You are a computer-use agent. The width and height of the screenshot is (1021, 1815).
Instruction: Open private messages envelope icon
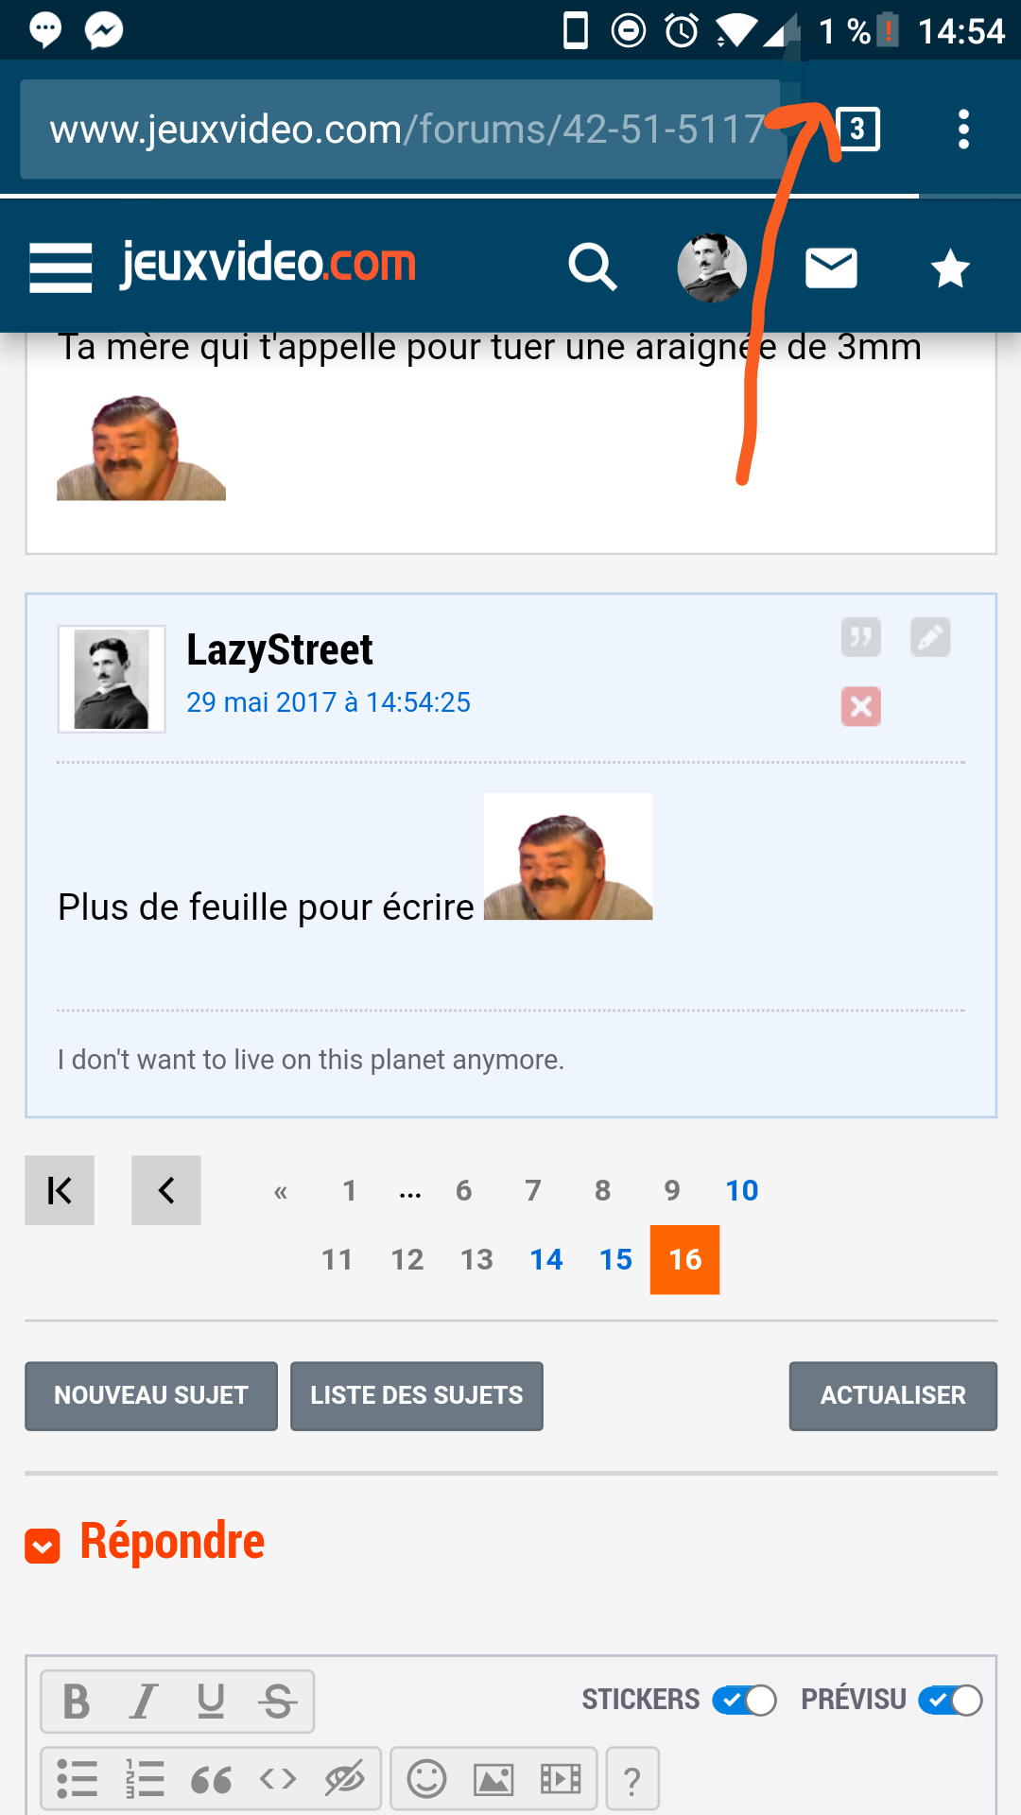[x=831, y=268]
